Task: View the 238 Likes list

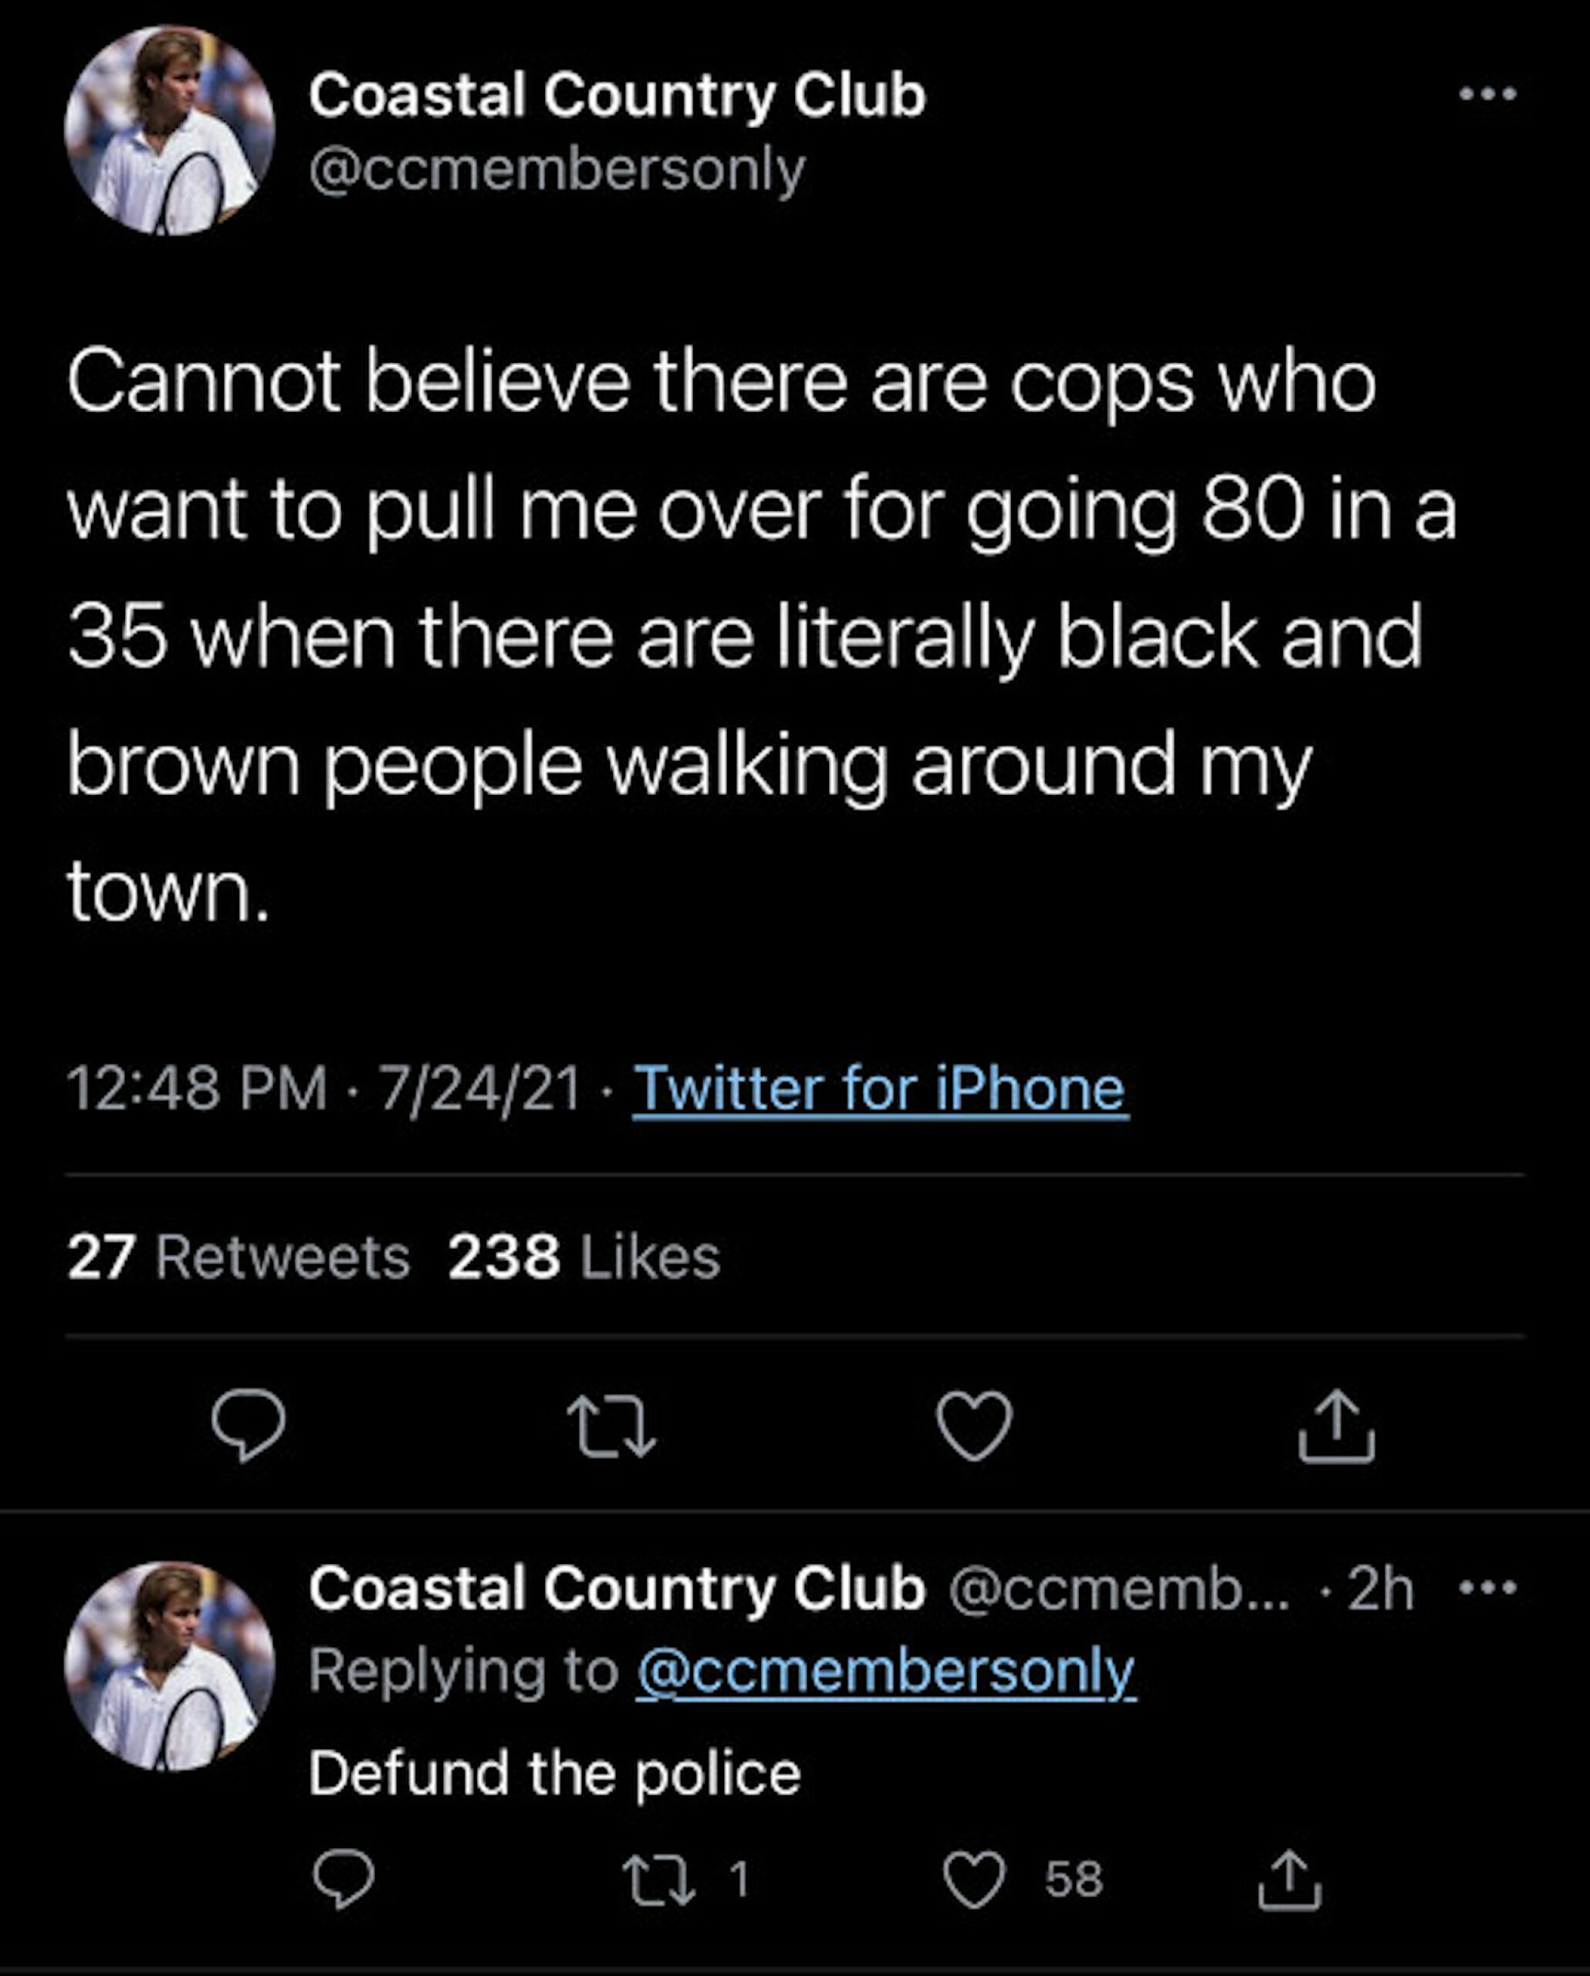Action: pos(584,1257)
